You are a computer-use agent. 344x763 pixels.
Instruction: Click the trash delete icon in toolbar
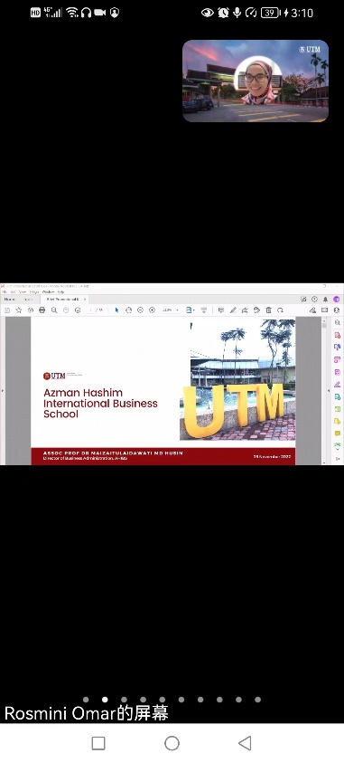tap(268, 310)
